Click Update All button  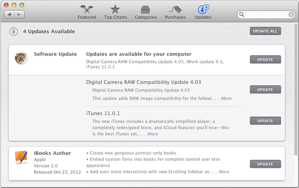[265, 31]
